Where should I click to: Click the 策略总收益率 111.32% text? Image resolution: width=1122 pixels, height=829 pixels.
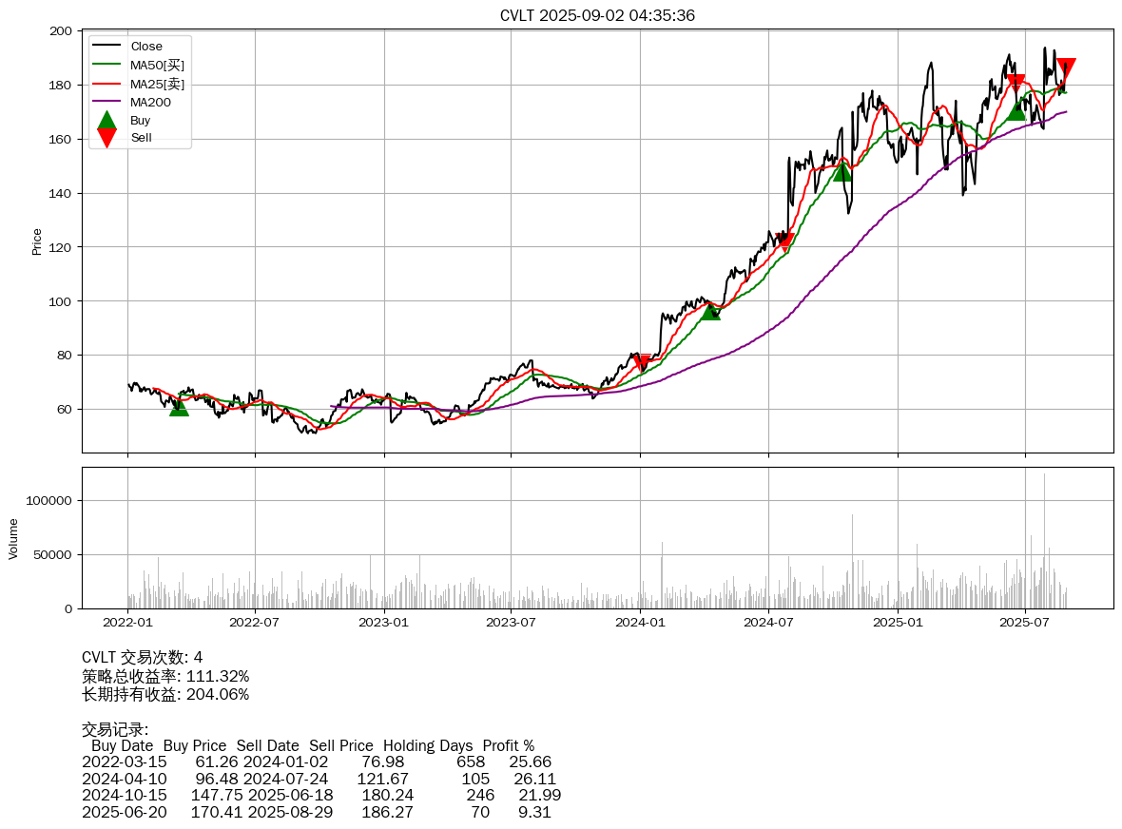pos(165,676)
